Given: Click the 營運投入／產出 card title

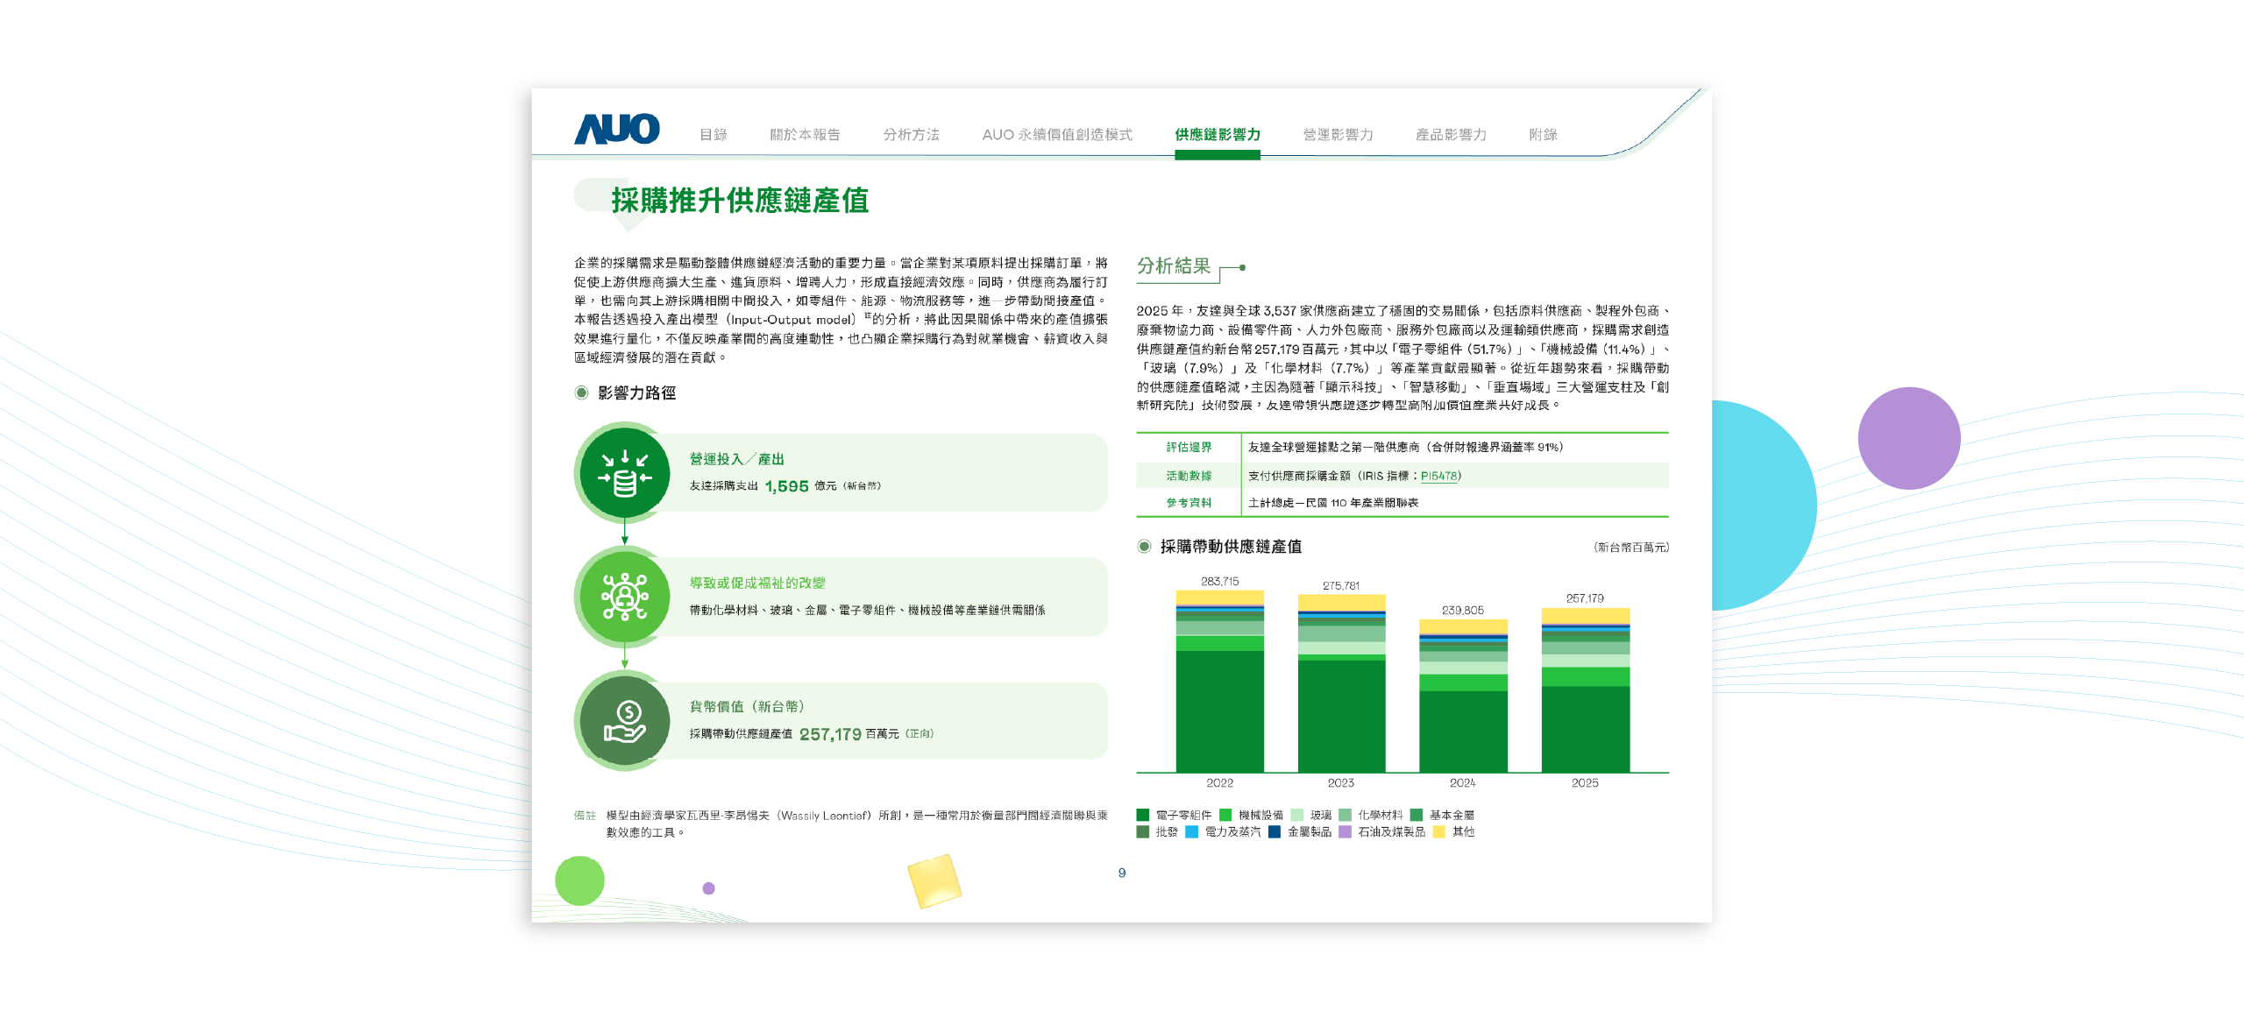Looking at the screenshot, I should 736,459.
